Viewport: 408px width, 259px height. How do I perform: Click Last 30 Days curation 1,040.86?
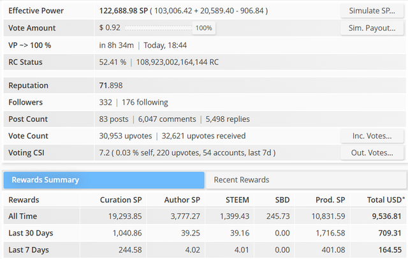click(127, 233)
